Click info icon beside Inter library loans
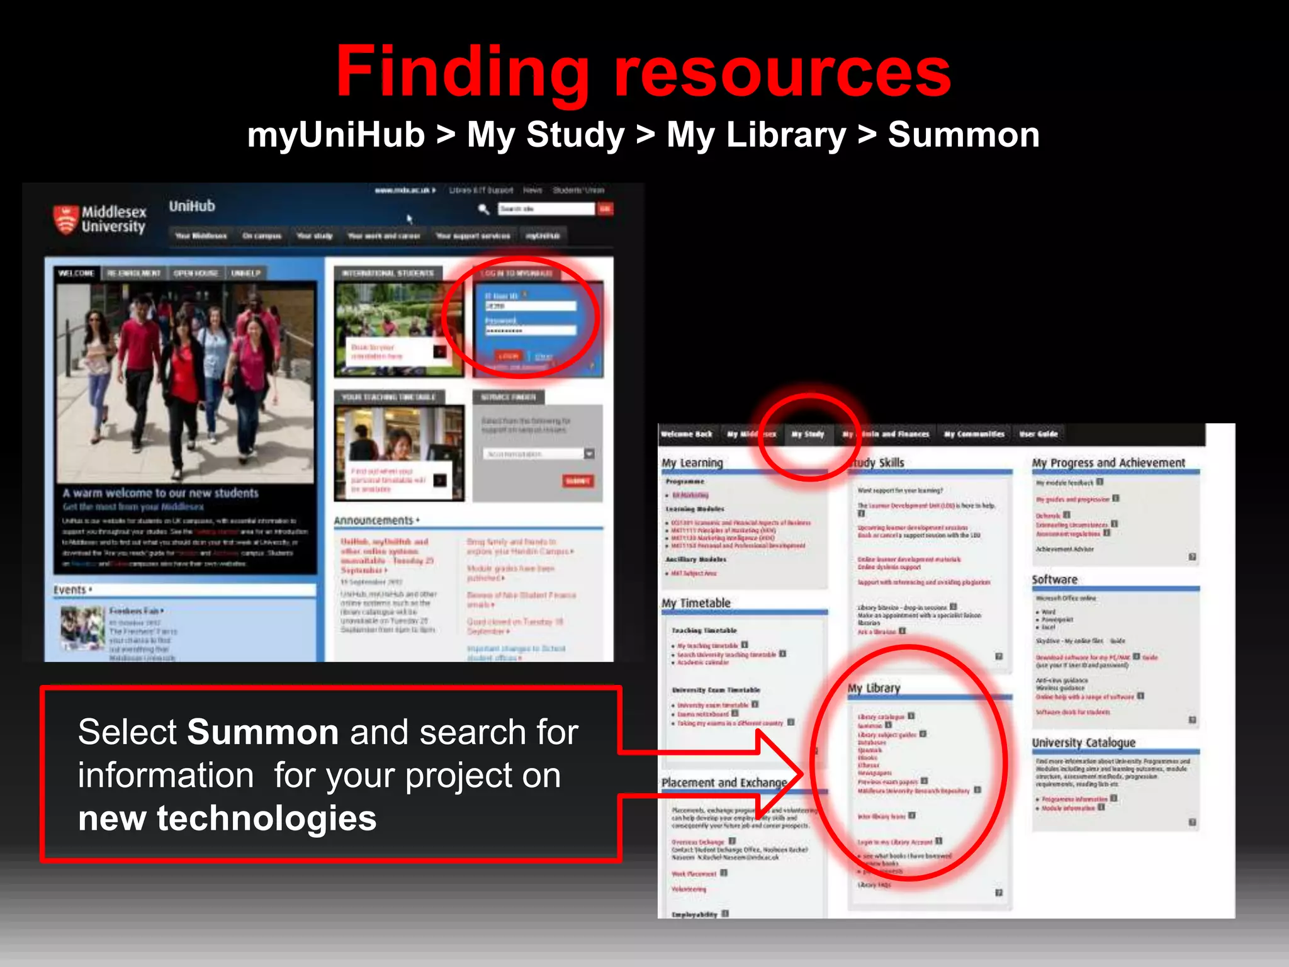This screenshot has width=1289, height=967. point(911,815)
